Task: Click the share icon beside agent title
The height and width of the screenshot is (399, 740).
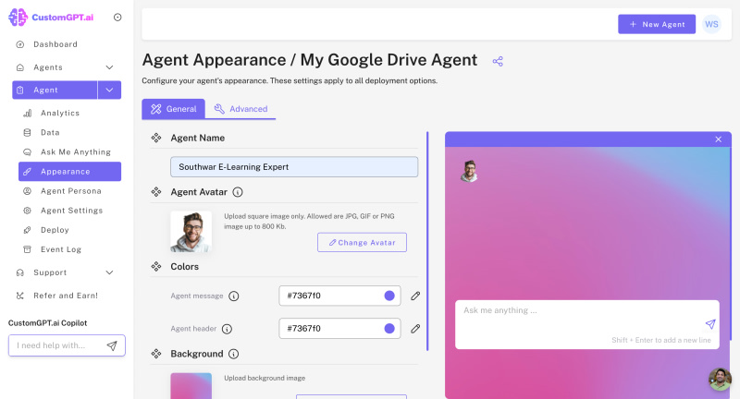Action: [498, 62]
